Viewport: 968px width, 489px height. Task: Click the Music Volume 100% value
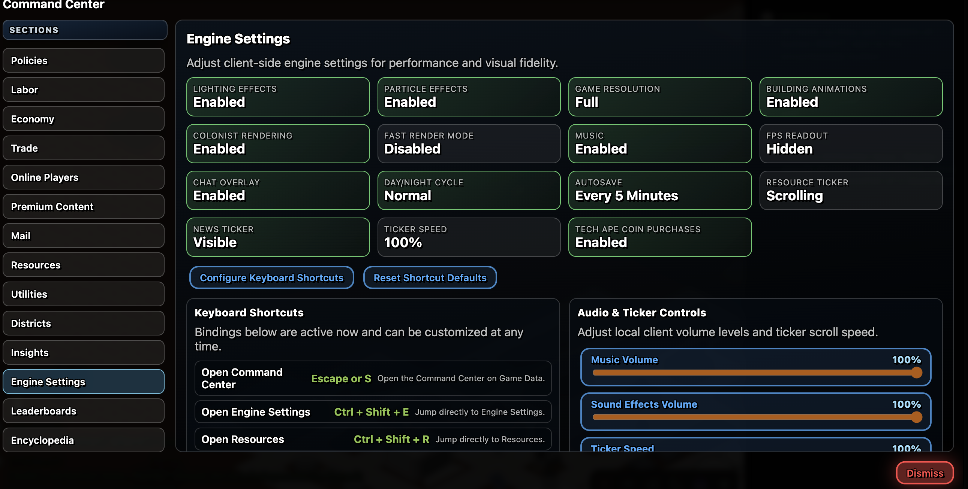907,359
